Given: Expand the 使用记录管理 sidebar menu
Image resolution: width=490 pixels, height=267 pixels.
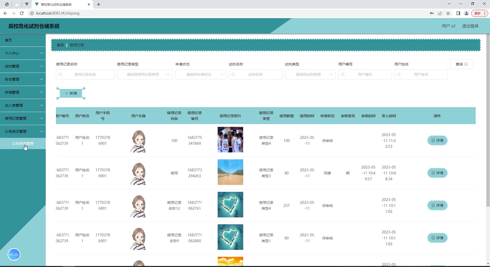Looking at the screenshot, I should point(23,118).
